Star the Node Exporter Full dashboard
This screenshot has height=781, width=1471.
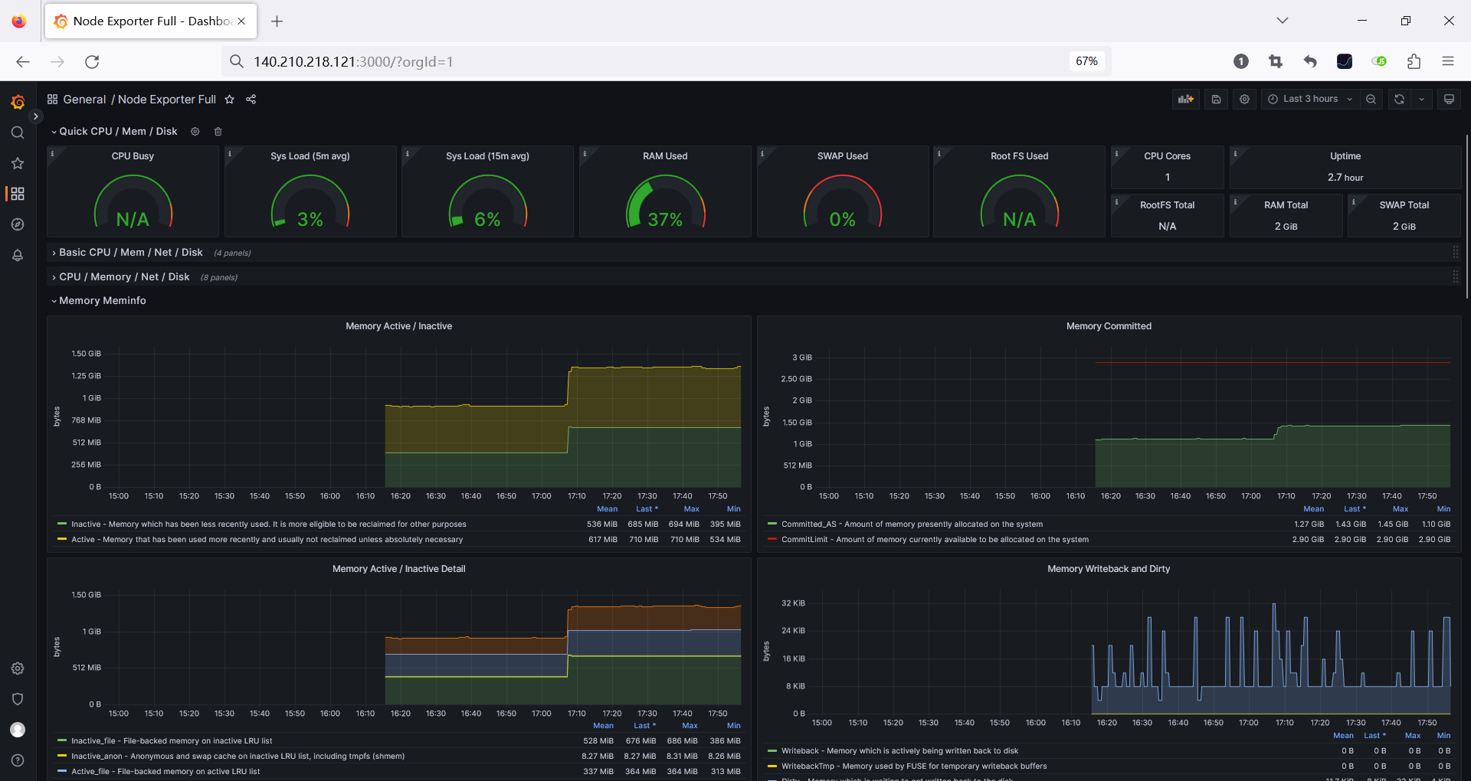click(229, 100)
